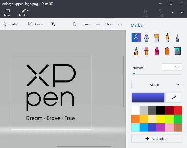The image size is (187, 148).
Task: Choose the lime colour swatch
Action: [x=169, y=119]
